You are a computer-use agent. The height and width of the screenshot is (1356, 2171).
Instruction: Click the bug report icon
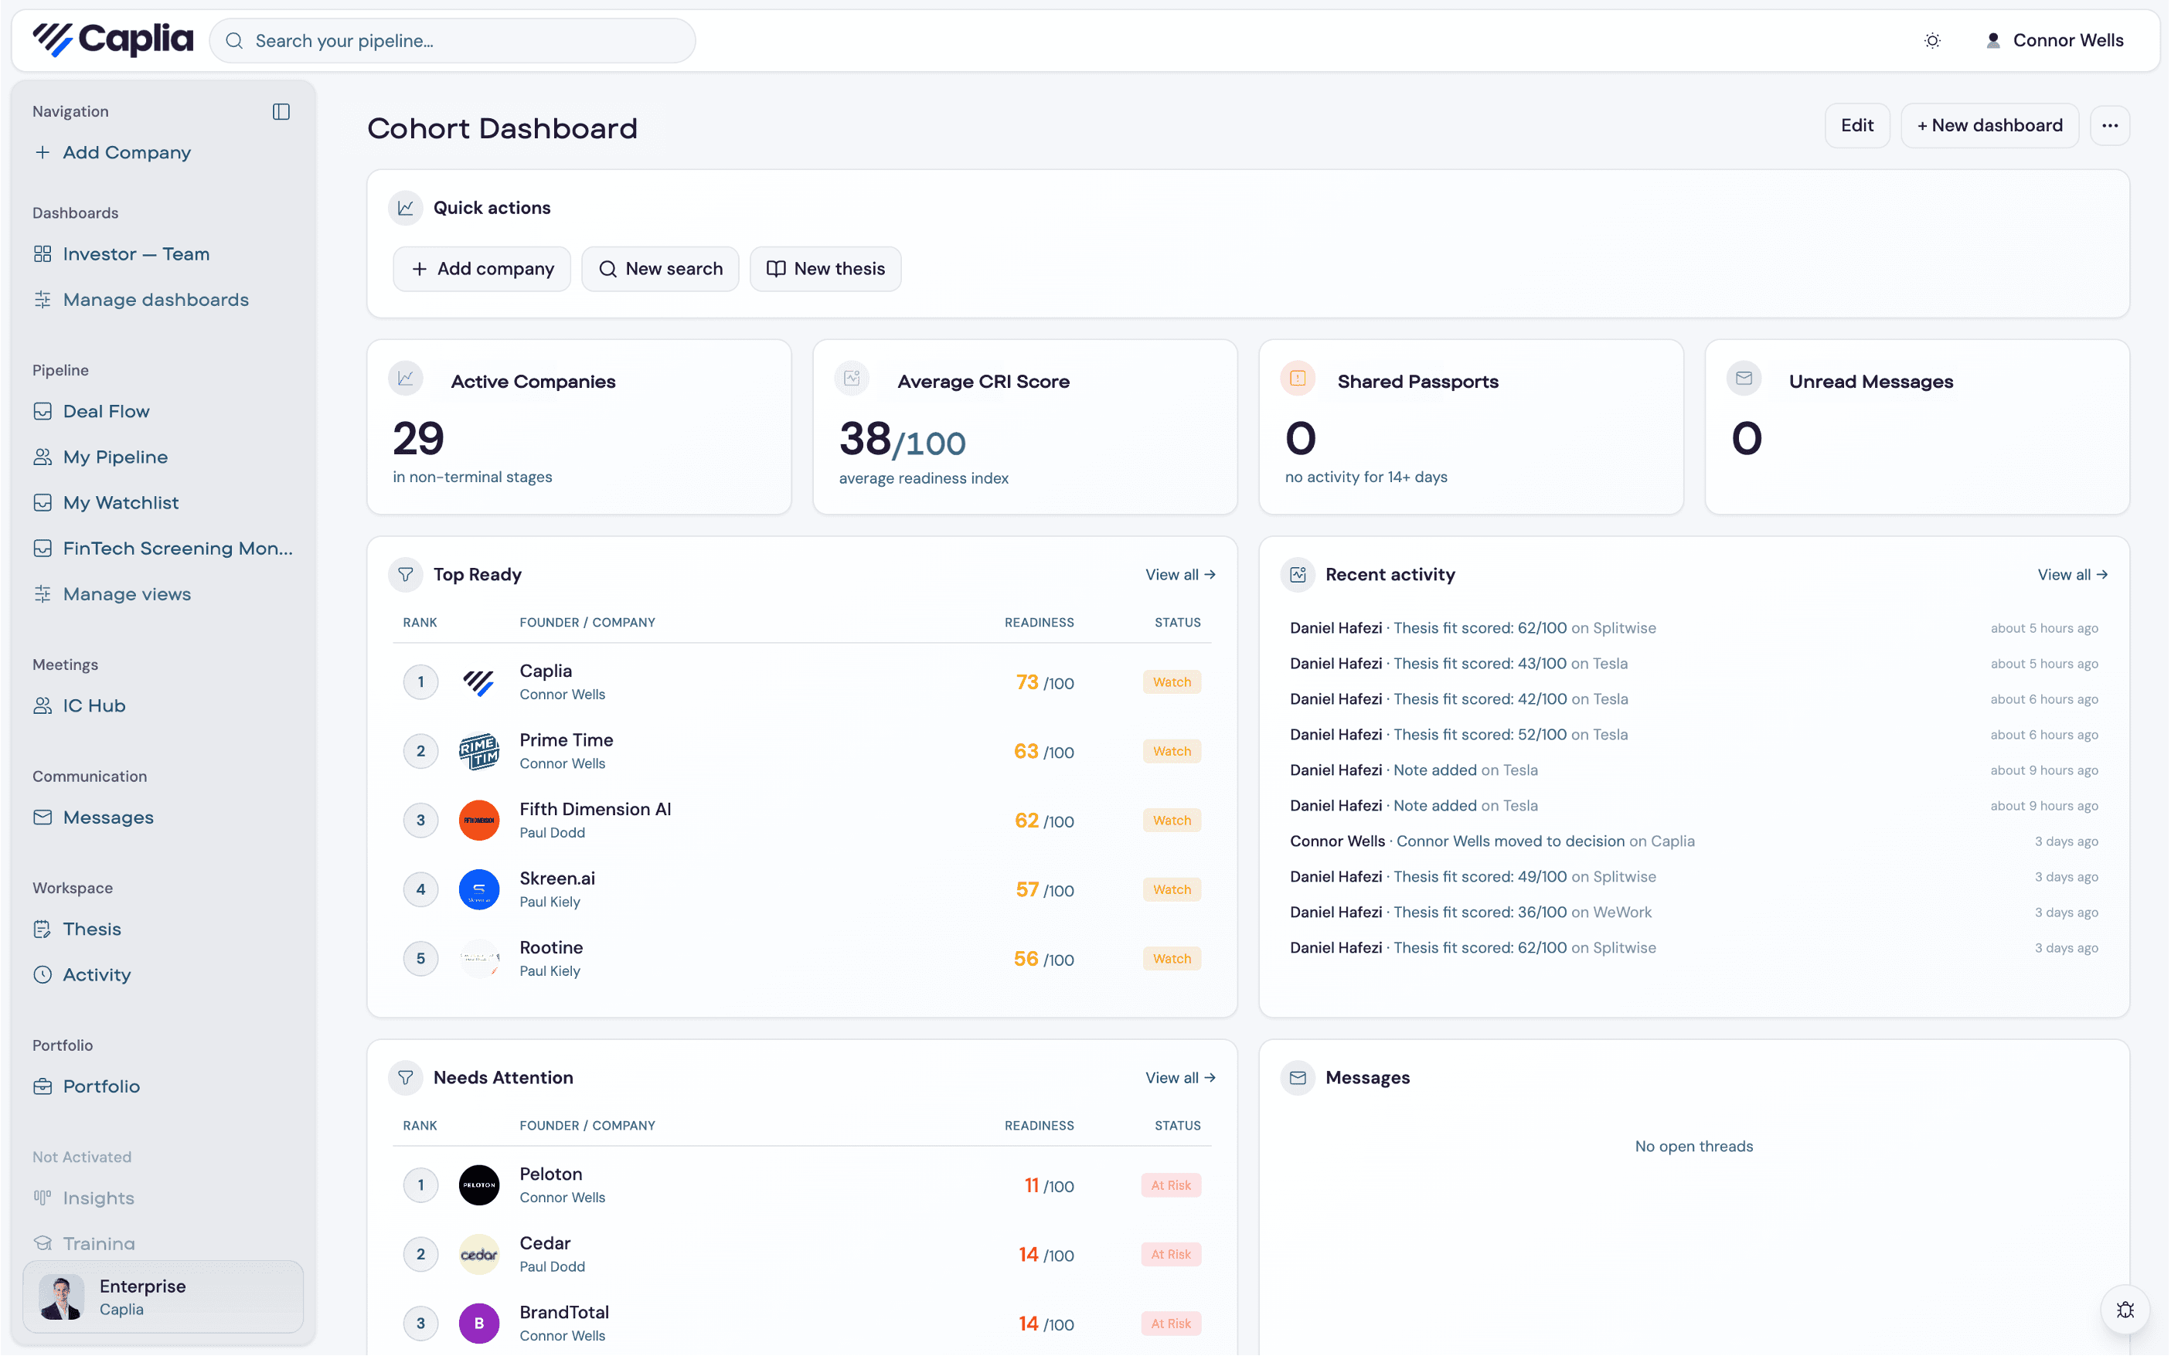[2125, 1310]
